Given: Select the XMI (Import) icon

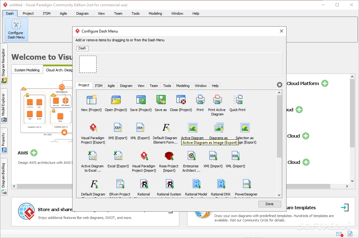Looking at the screenshot, I should click(x=213, y=156).
